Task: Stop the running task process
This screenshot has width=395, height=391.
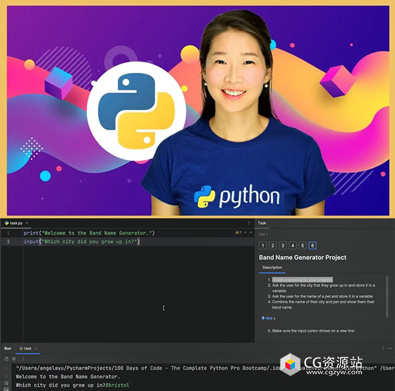Action: (x=14, y=359)
